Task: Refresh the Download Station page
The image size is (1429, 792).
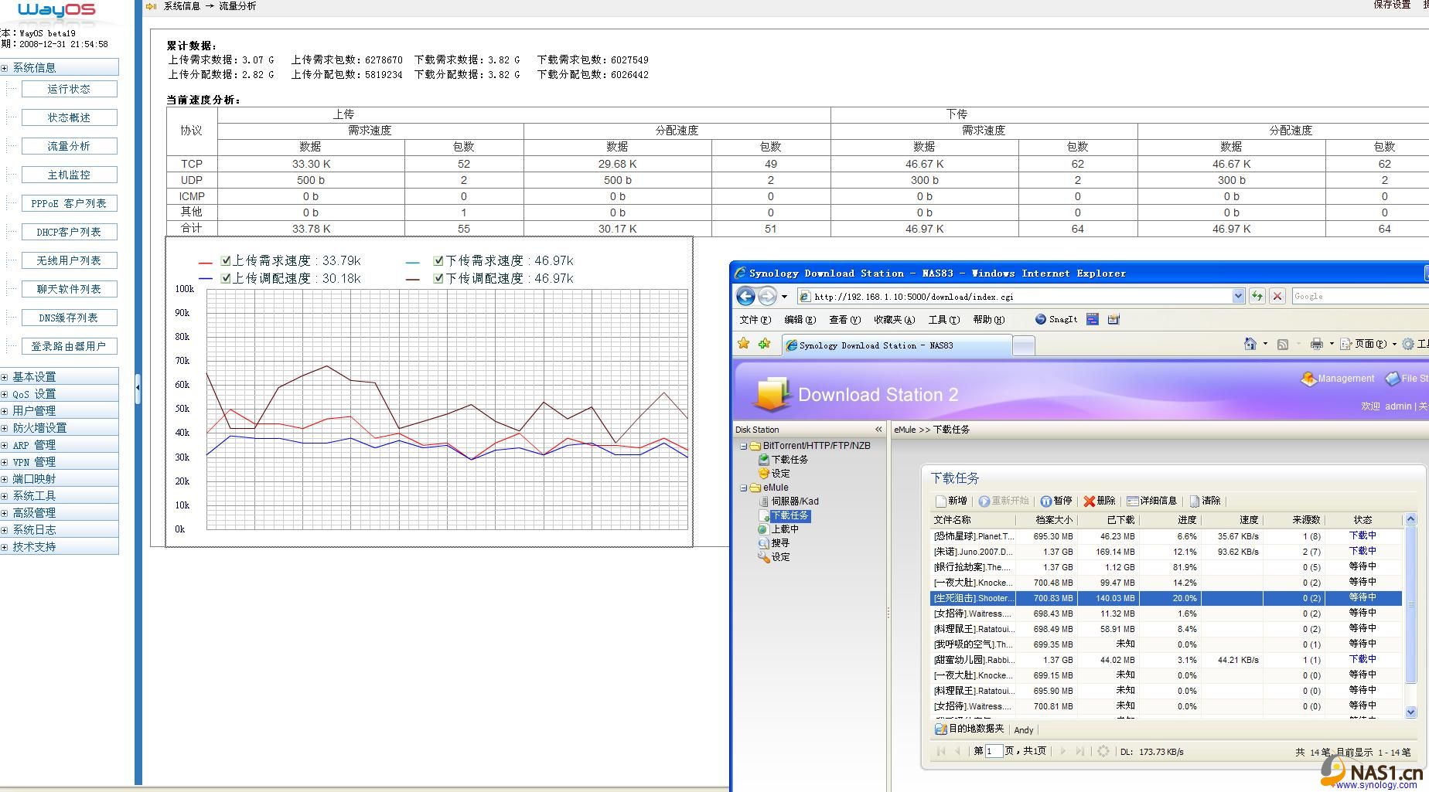Action: tap(1257, 296)
